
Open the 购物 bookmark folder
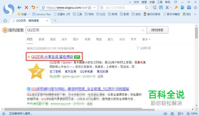(x=89, y=14)
